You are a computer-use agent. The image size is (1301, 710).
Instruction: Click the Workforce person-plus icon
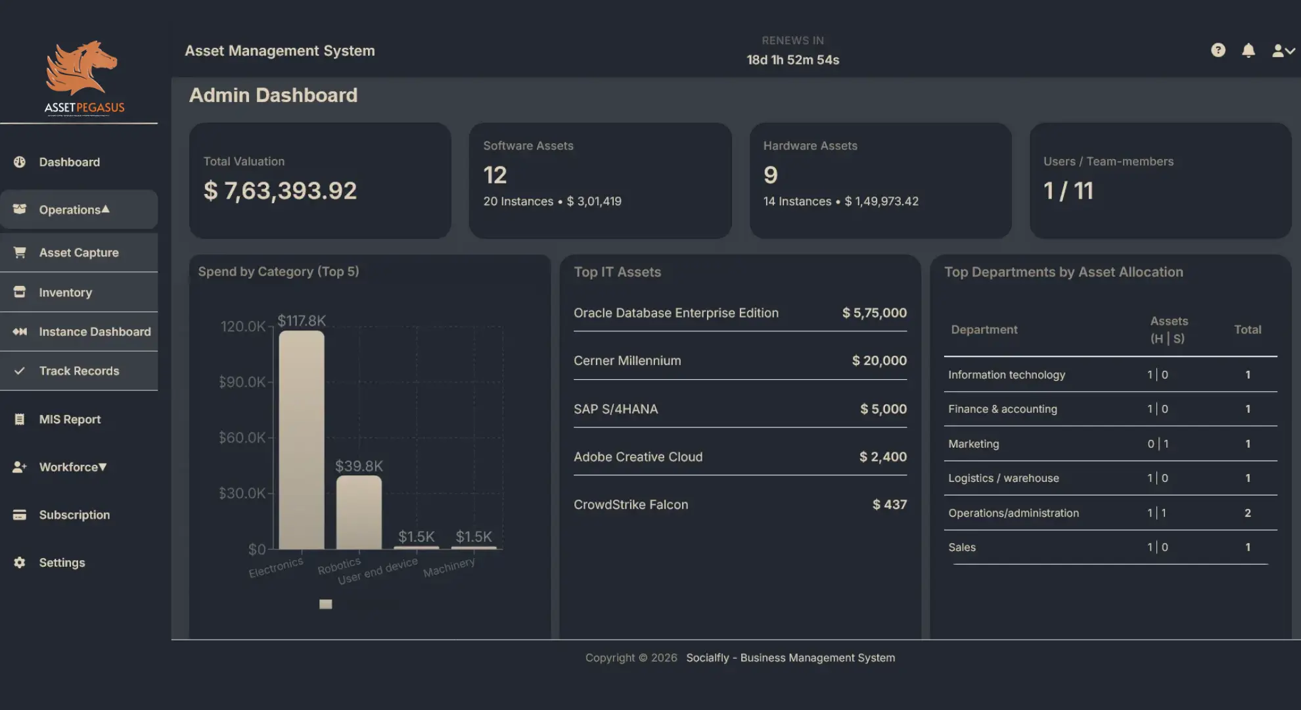20,467
